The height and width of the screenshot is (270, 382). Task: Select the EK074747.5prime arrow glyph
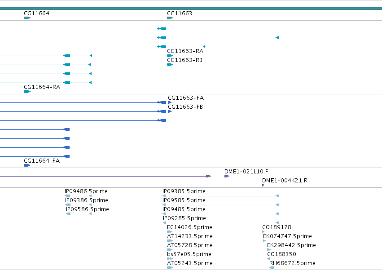point(264,241)
